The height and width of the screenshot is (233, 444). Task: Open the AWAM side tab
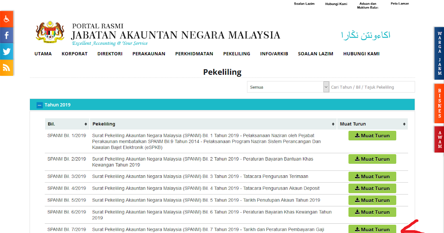pos(439,139)
